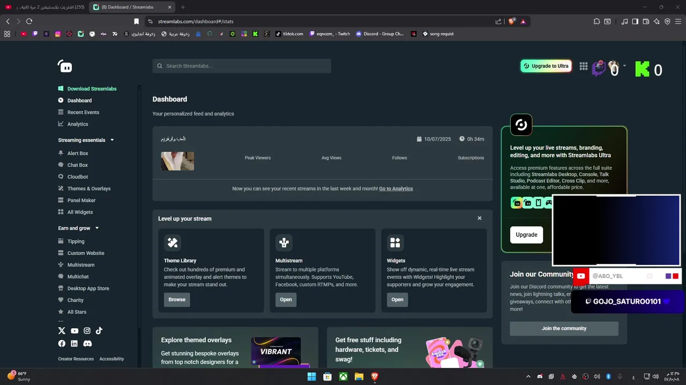Click the browser back arrow
This screenshot has width=686, height=385.
8,21
